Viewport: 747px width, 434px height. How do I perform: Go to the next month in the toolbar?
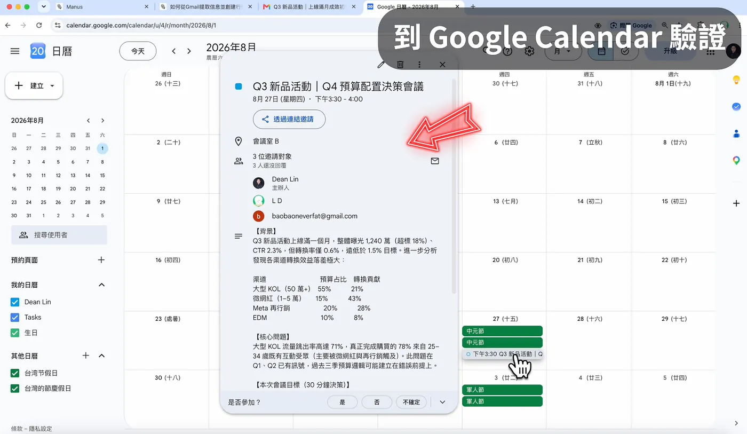[x=189, y=51]
